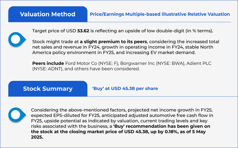Select the Stock Summary header tab
This screenshot has height=148, width=238.
click(48, 89)
